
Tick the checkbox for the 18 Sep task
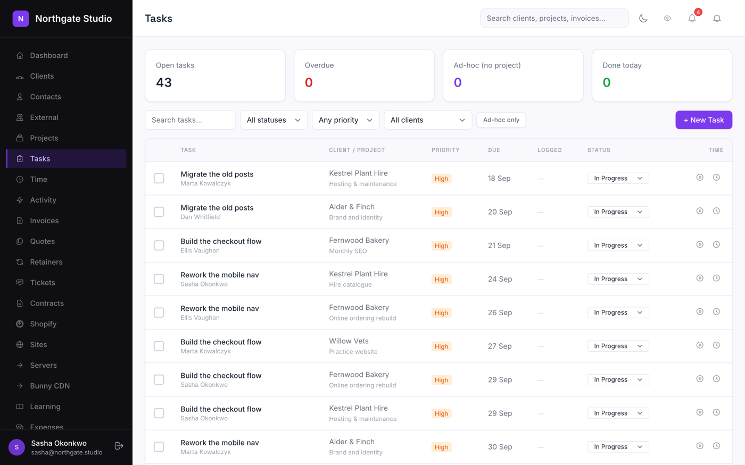(x=159, y=178)
